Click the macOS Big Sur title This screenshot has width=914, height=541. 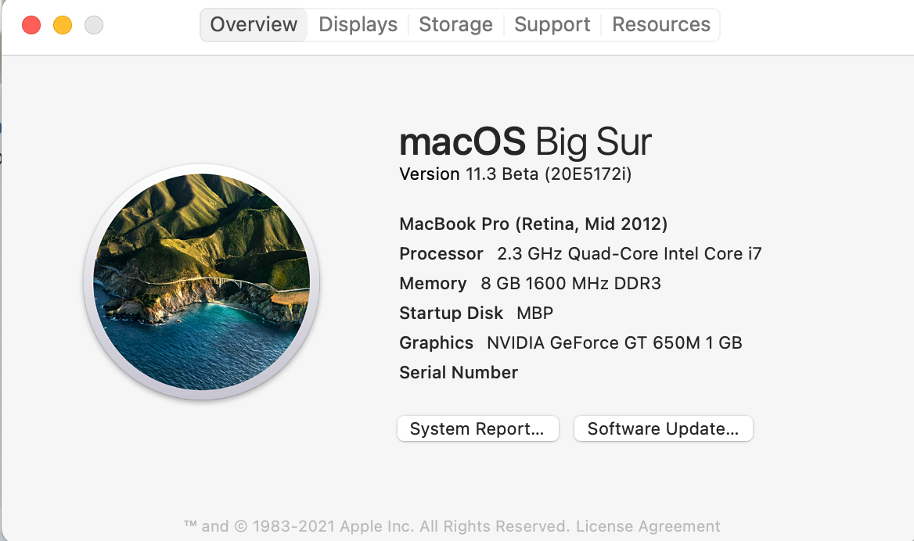point(525,142)
